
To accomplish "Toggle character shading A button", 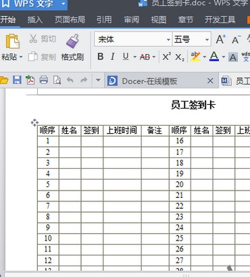I will [233, 57].
